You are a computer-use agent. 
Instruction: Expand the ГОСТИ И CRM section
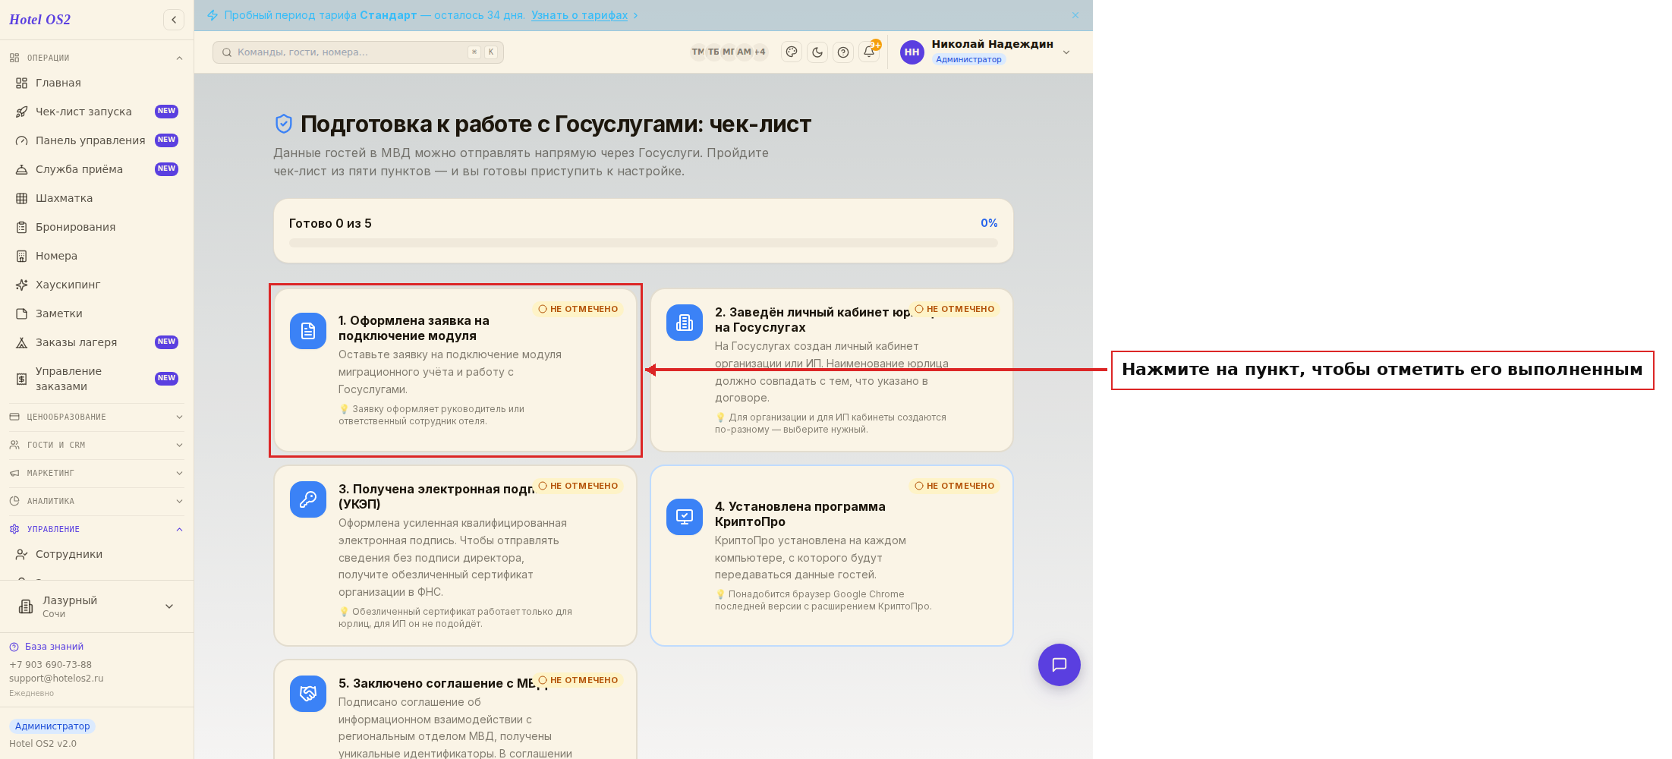tap(96, 445)
